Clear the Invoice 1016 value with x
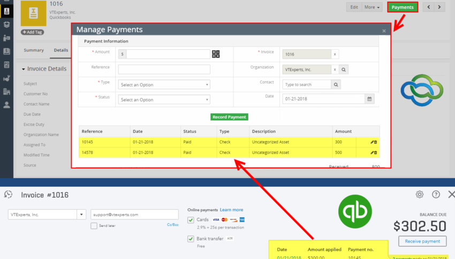455x259 pixels. pyautogui.click(x=335, y=54)
